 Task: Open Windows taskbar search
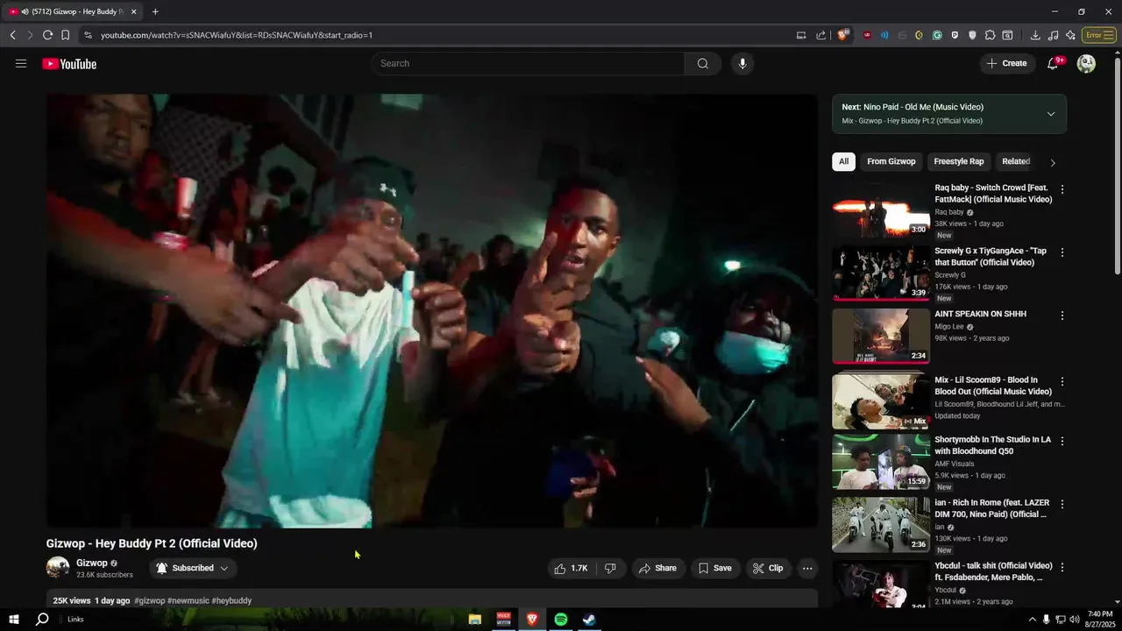41,620
